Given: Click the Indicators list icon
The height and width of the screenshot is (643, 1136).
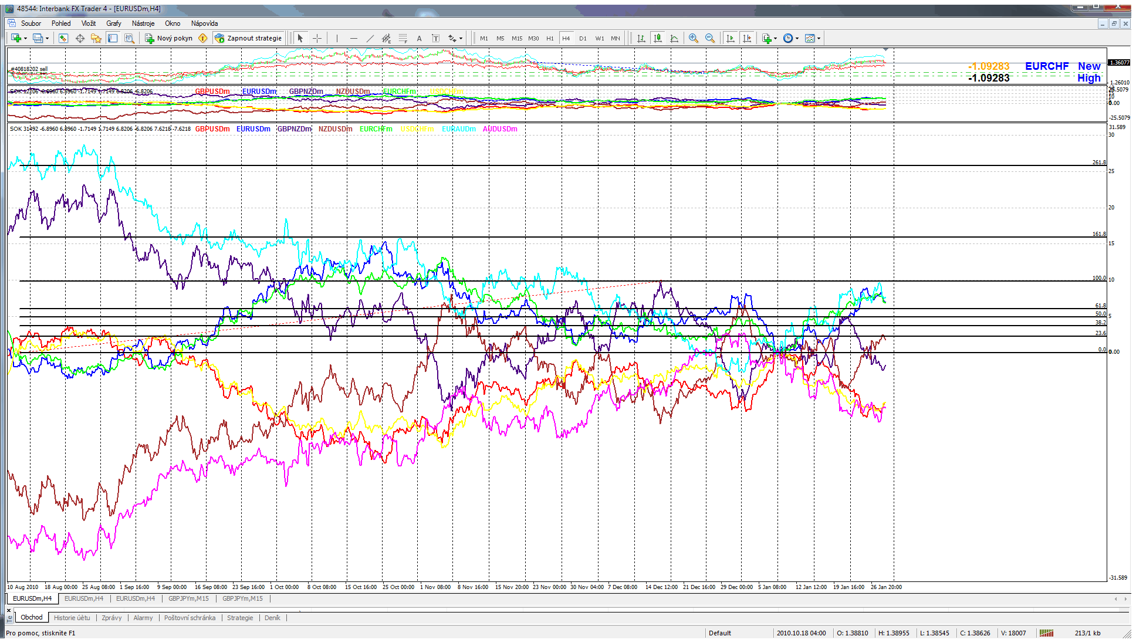Looking at the screenshot, I should pyautogui.click(x=767, y=38).
